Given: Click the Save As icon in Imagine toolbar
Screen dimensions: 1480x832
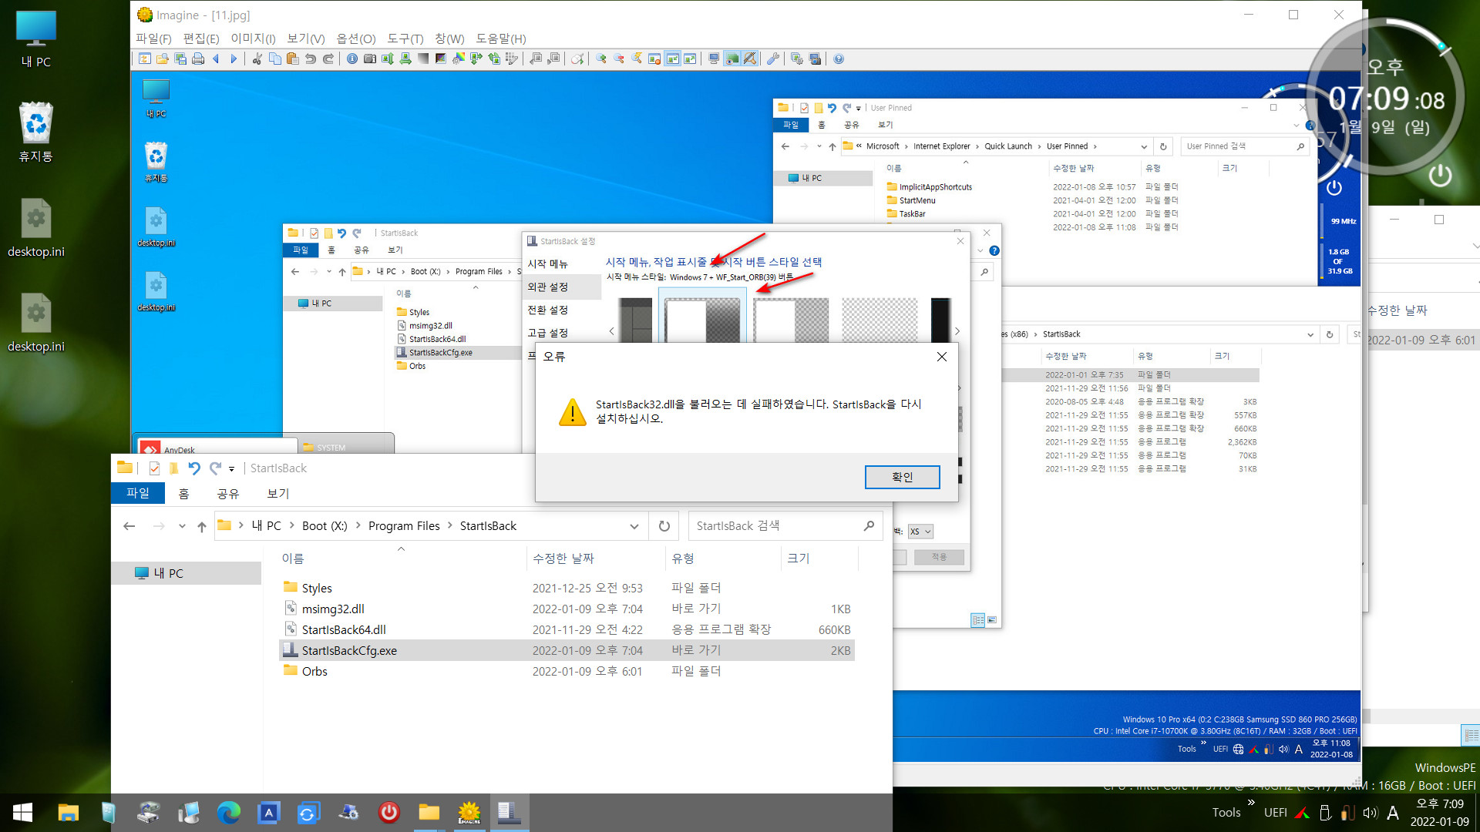Looking at the screenshot, I should pyautogui.click(x=180, y=59).
